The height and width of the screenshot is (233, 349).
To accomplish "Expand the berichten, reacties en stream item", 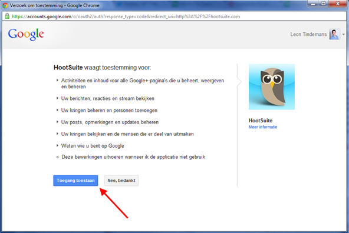I will tap(57, 98).
